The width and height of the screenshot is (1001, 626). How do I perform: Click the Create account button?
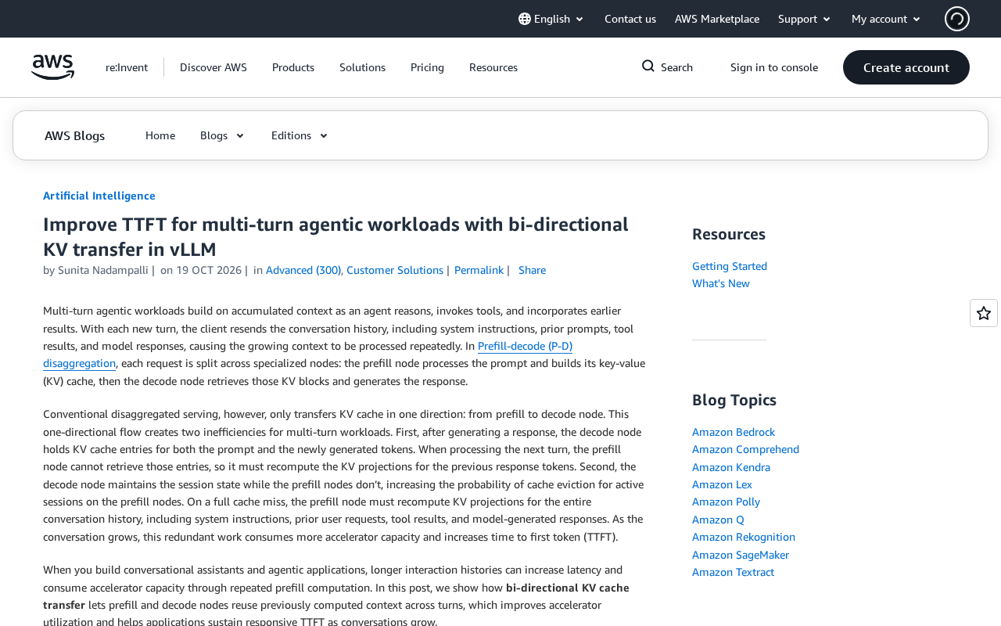906,67
